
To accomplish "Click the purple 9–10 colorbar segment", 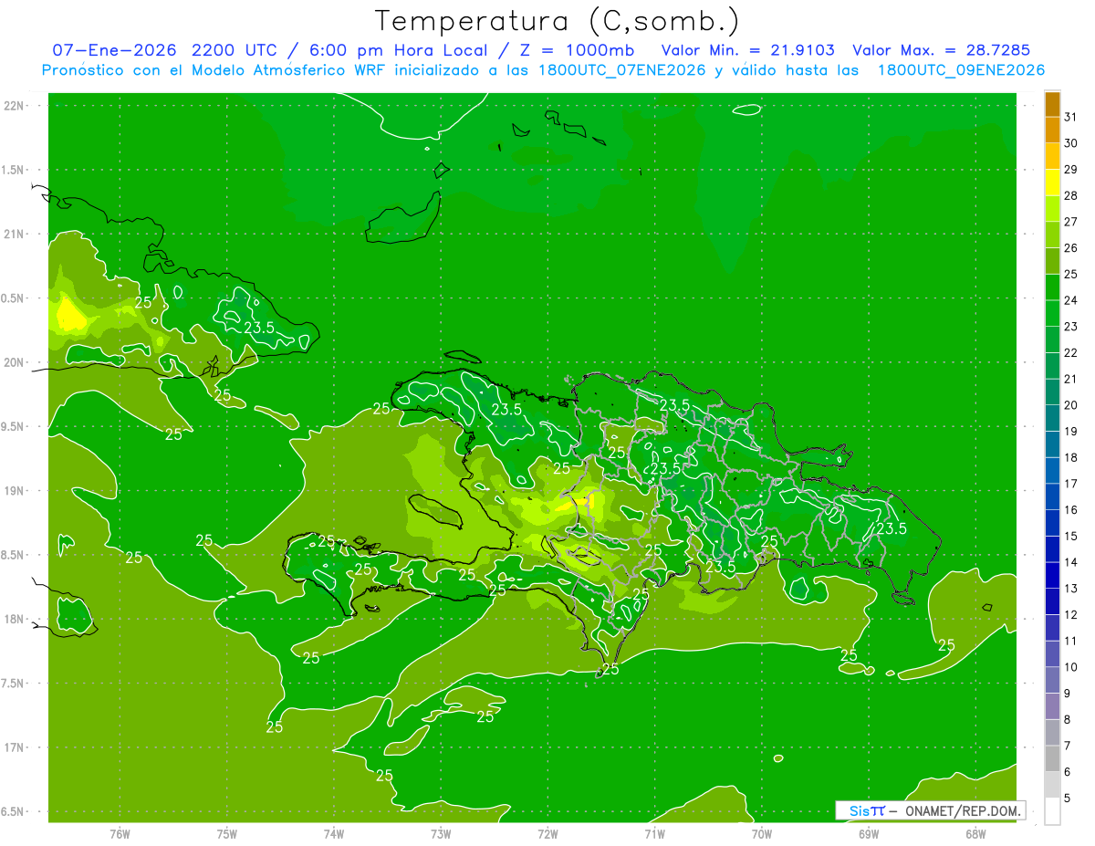I will [1052, 680].
